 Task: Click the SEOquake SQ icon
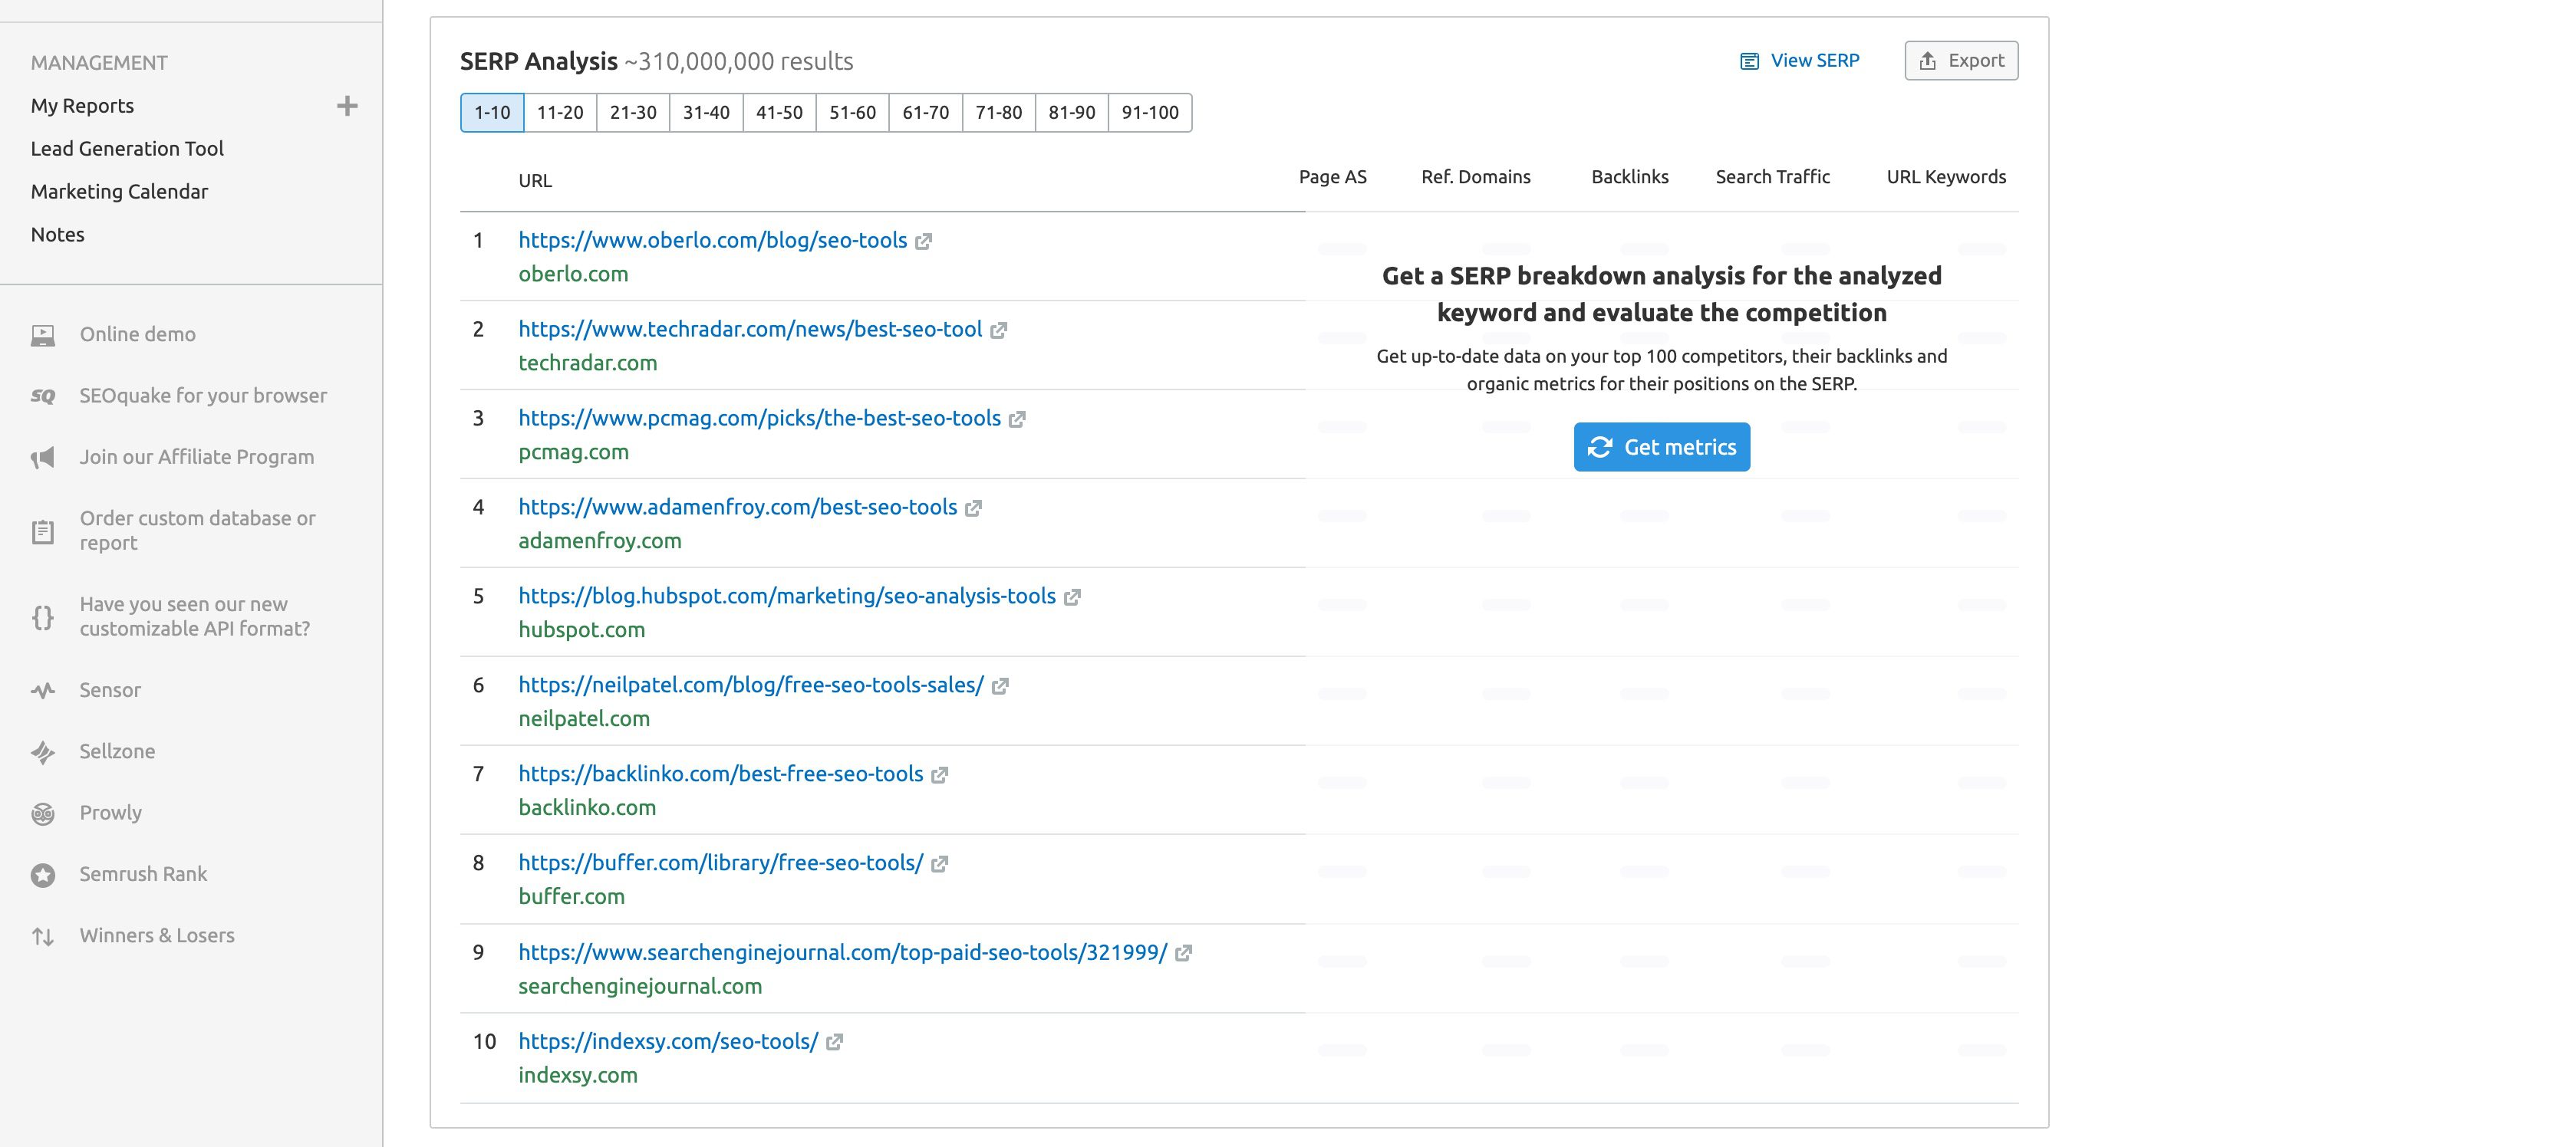[43, 396]
